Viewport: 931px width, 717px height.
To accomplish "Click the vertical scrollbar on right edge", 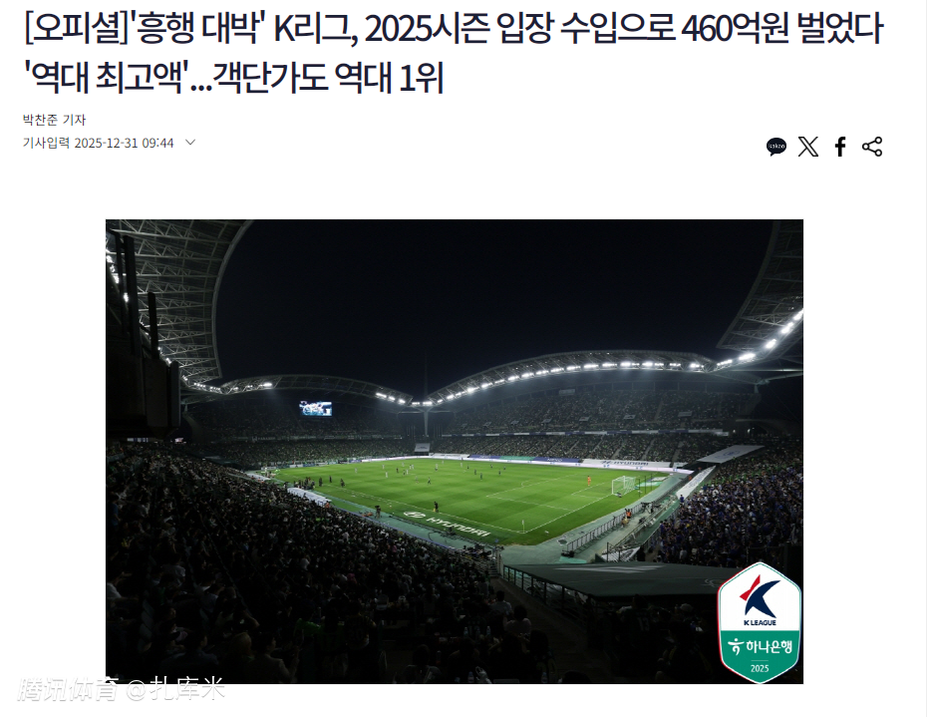I will [x=927, y=358].
